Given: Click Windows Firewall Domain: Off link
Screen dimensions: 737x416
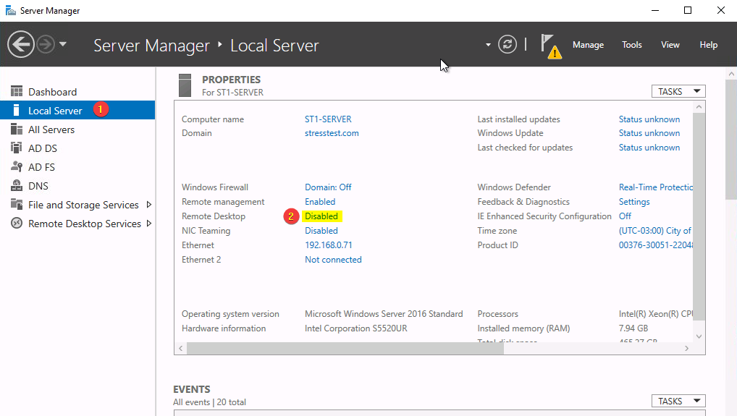Looking at the screenshot, I should click(x=328, y=187).
